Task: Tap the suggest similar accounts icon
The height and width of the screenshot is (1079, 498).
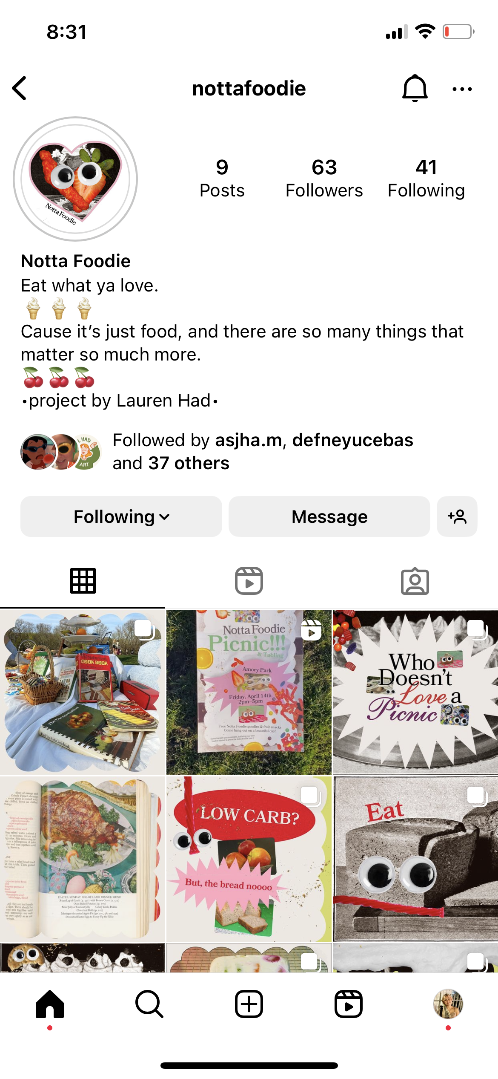Action: point(457,516)
